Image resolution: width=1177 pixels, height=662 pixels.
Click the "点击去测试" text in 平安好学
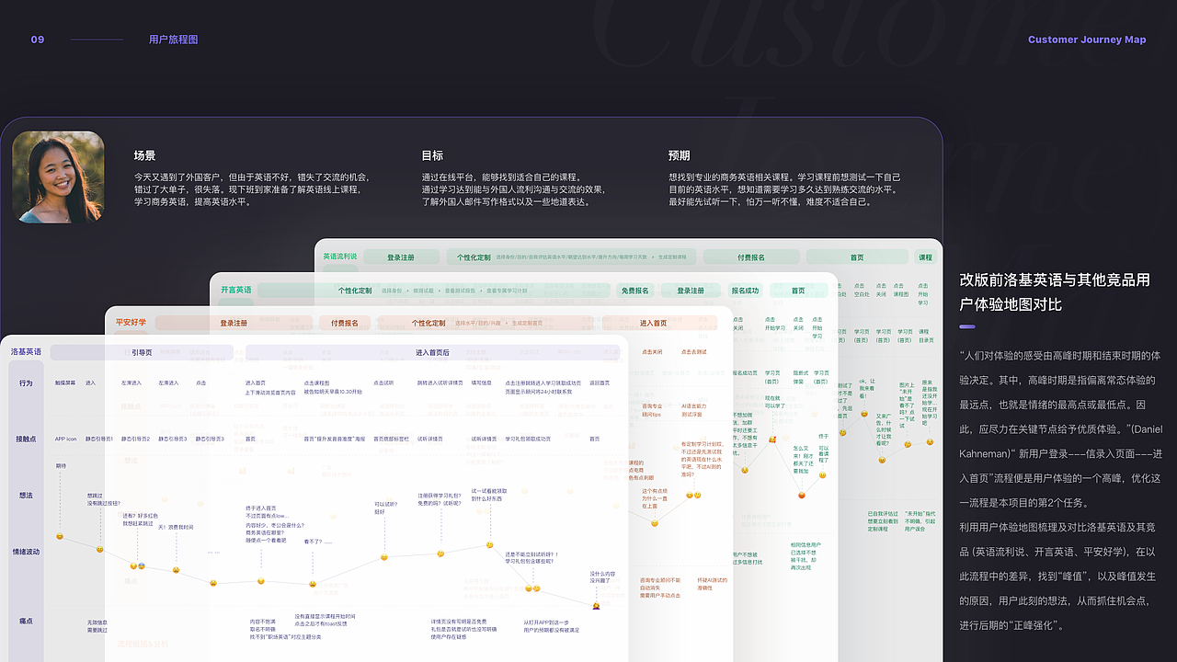point(693,352)
